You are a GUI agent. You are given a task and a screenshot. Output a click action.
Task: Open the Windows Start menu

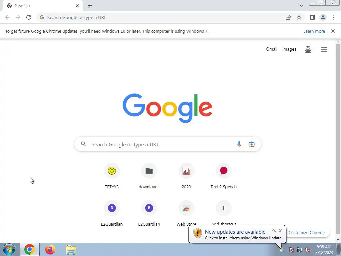pos(9,249)
